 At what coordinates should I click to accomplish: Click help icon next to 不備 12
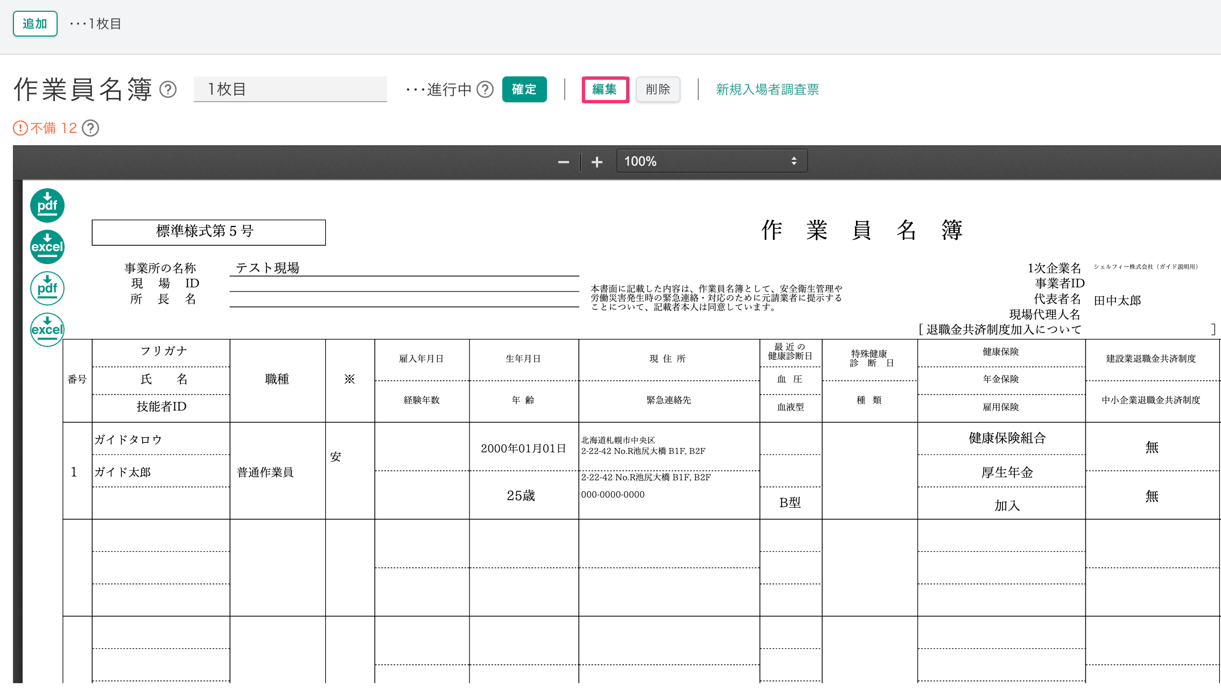tap(90, 128)
